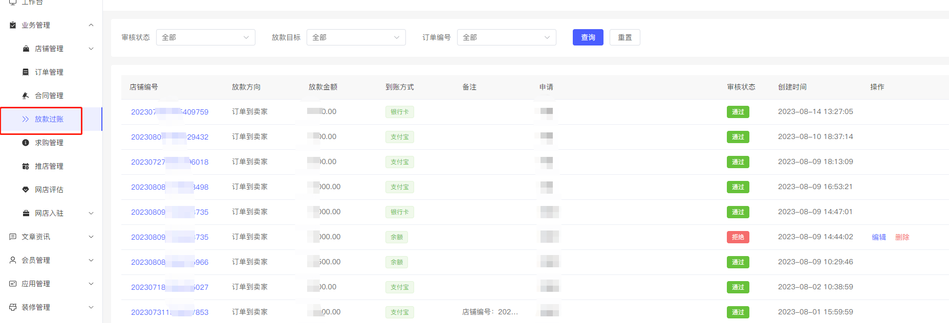Click the blue 查询 button
949x323 pixels.
pyautogui.click(x=588, y=37)
